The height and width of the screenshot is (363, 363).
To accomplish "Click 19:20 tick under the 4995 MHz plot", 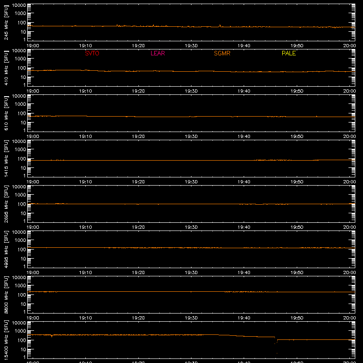I will tap(138, 273).
